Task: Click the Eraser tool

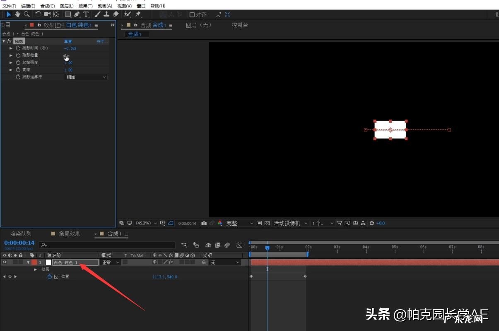Action: [116, 14]
